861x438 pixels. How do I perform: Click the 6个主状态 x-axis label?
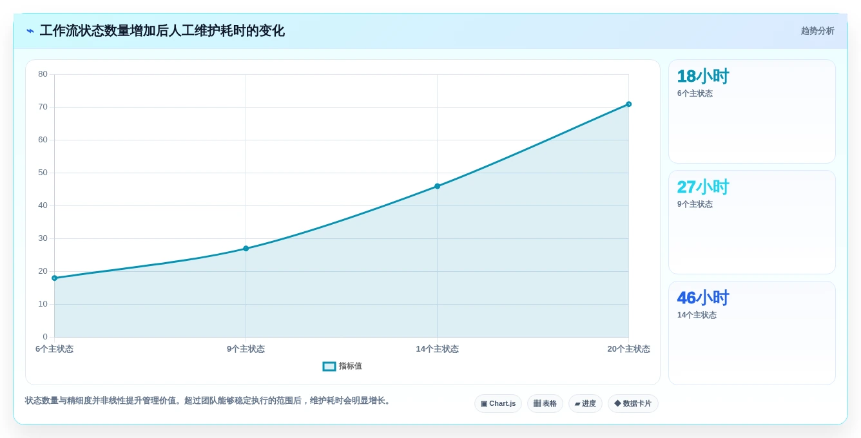[54, 349]
